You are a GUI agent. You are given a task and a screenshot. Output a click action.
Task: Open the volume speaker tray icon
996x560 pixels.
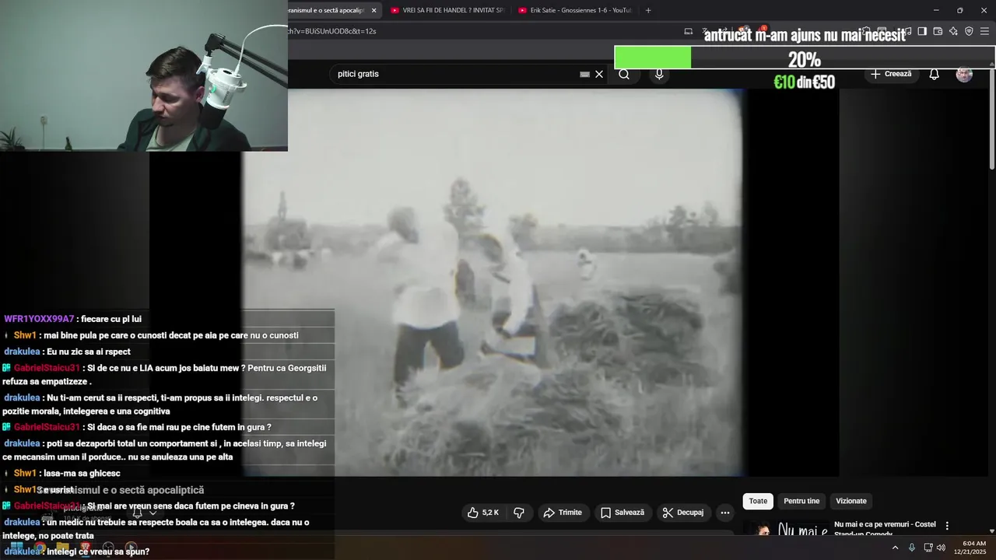pos(942,548)
